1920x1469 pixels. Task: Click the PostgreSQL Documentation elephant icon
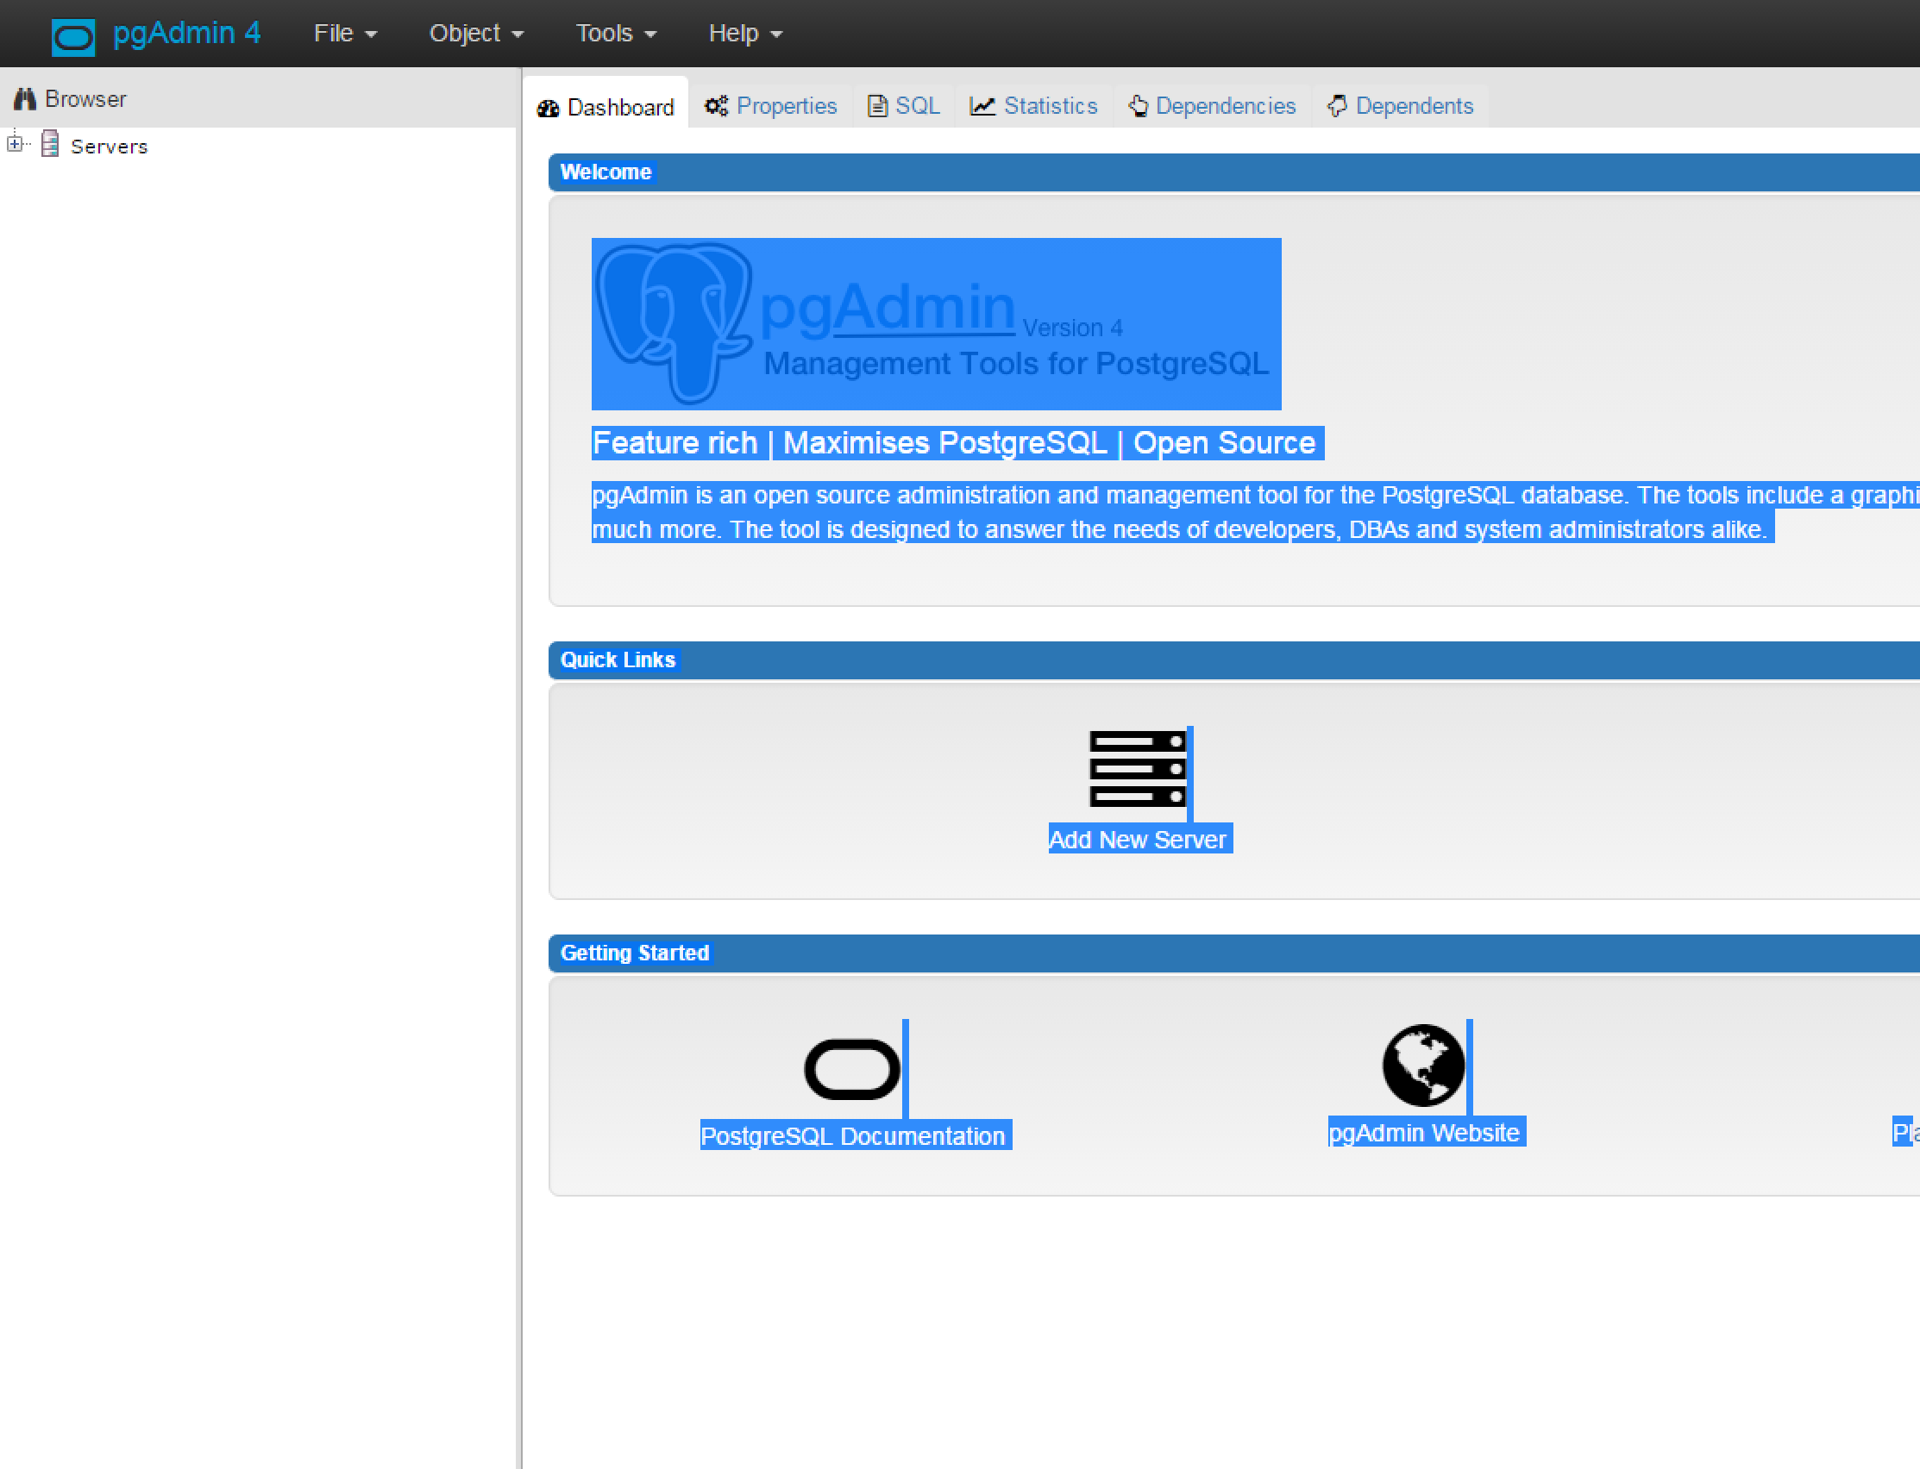click(852, 1068)
